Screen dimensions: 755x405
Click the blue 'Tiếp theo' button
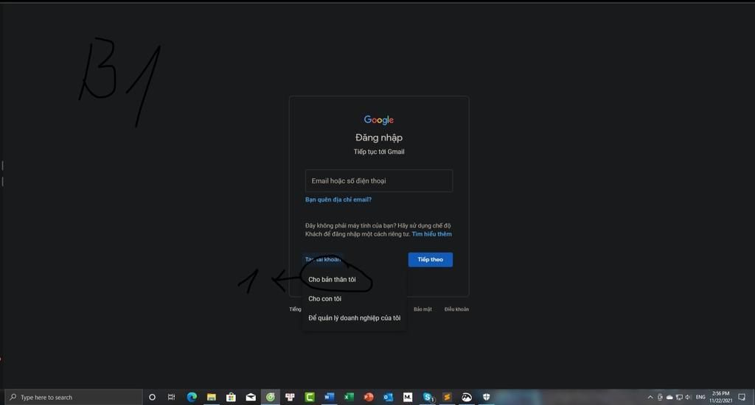click(430, 260)
